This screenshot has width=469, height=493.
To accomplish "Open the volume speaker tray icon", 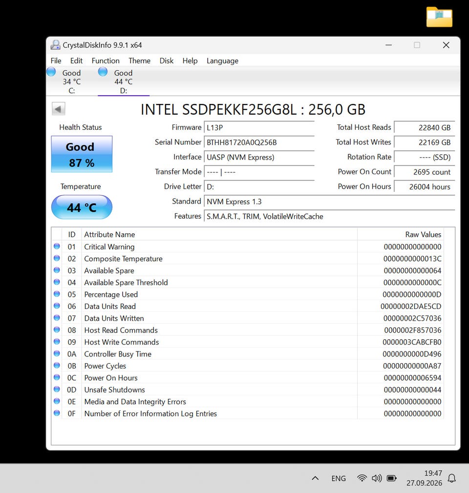I will [x=377, y=478].
